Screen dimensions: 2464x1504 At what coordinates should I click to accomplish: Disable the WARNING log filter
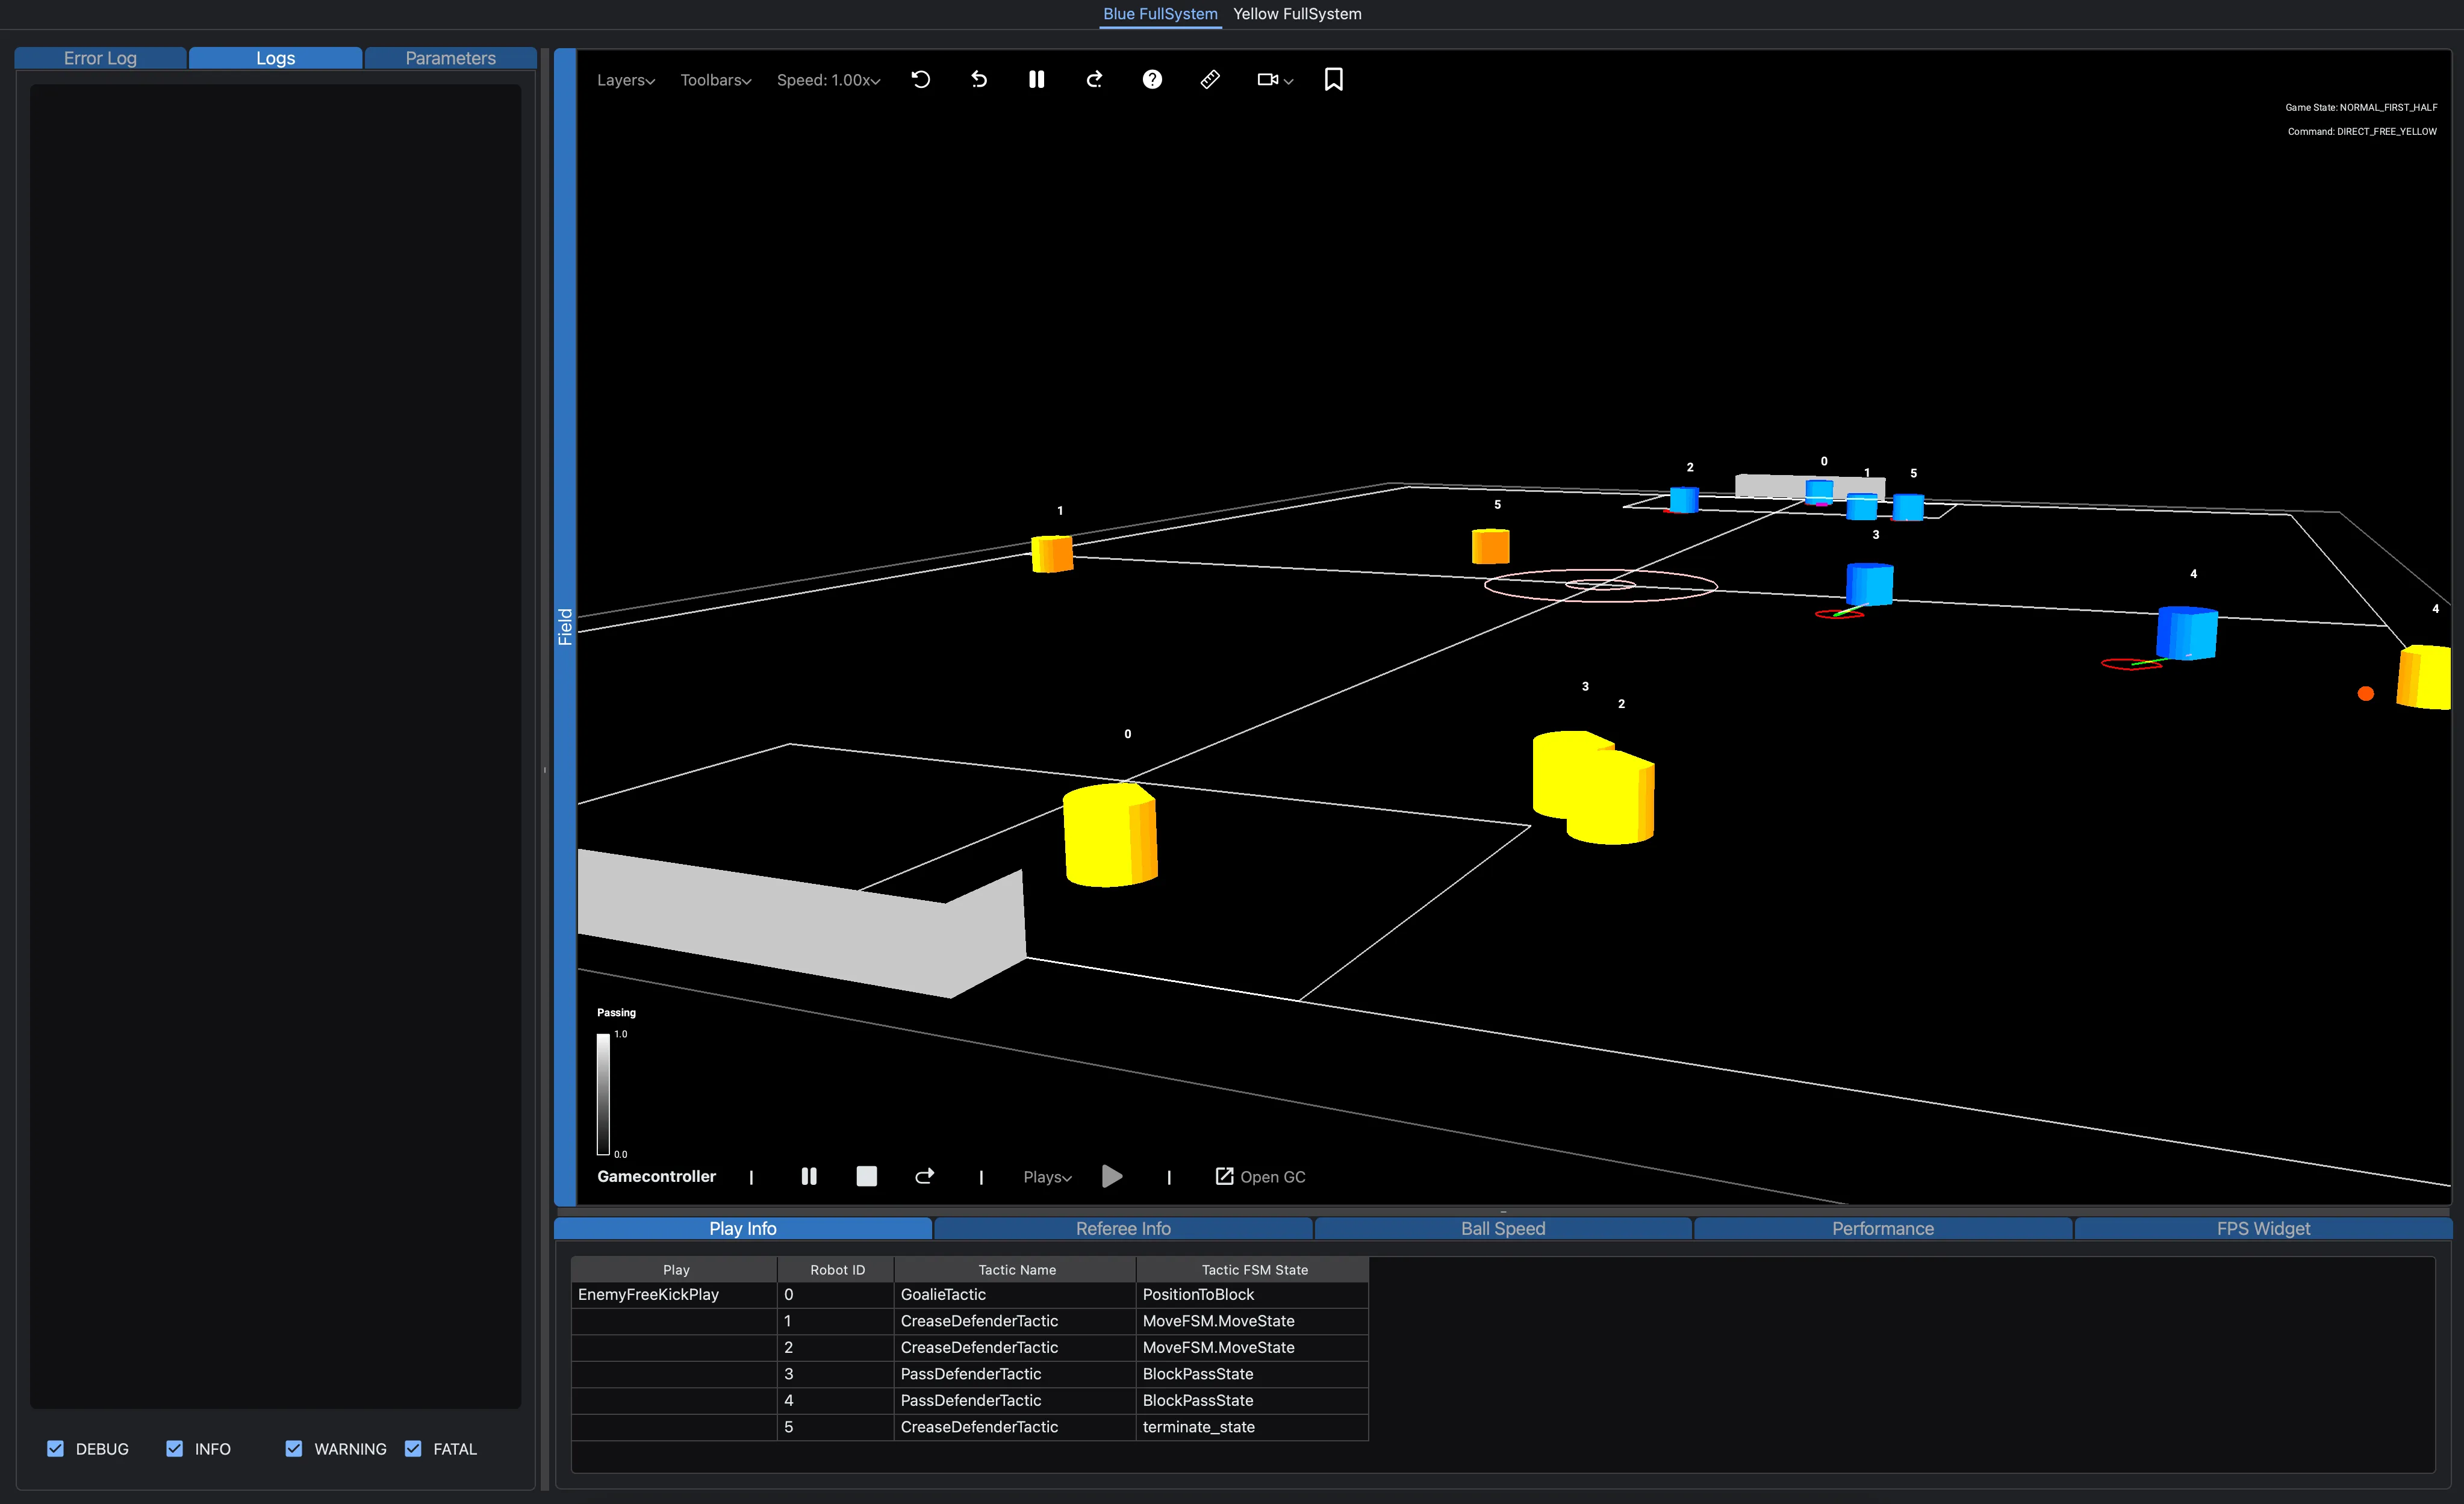pyautogui.click(x=294, y=1448)
